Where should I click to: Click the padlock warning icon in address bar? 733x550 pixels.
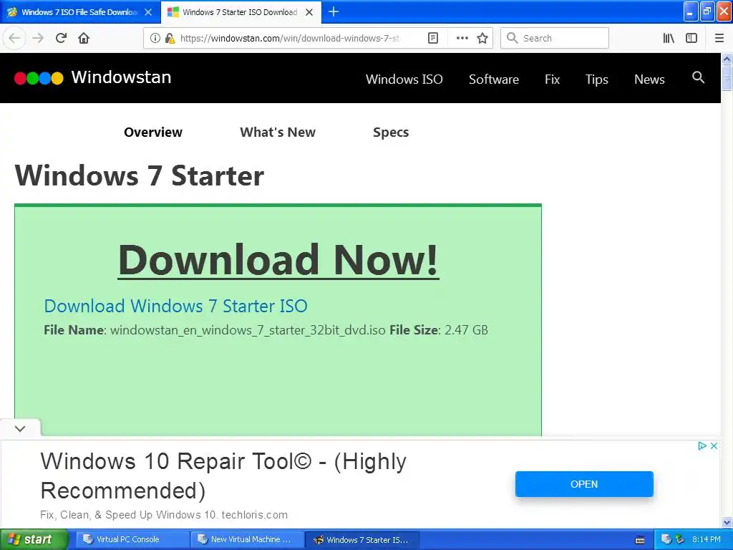tap(170, 38)
